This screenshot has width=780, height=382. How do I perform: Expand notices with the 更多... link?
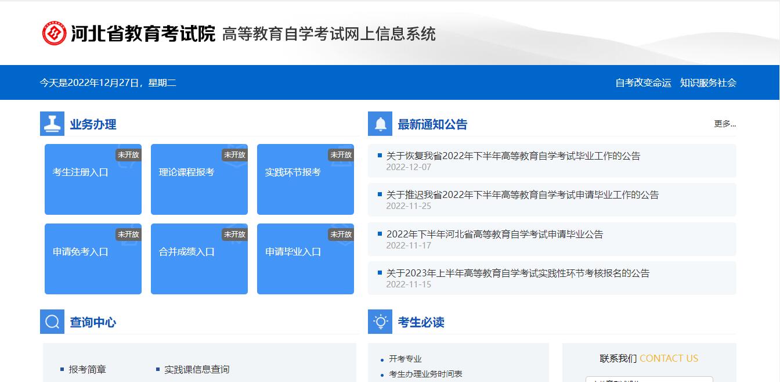click(x=724, y=124)
